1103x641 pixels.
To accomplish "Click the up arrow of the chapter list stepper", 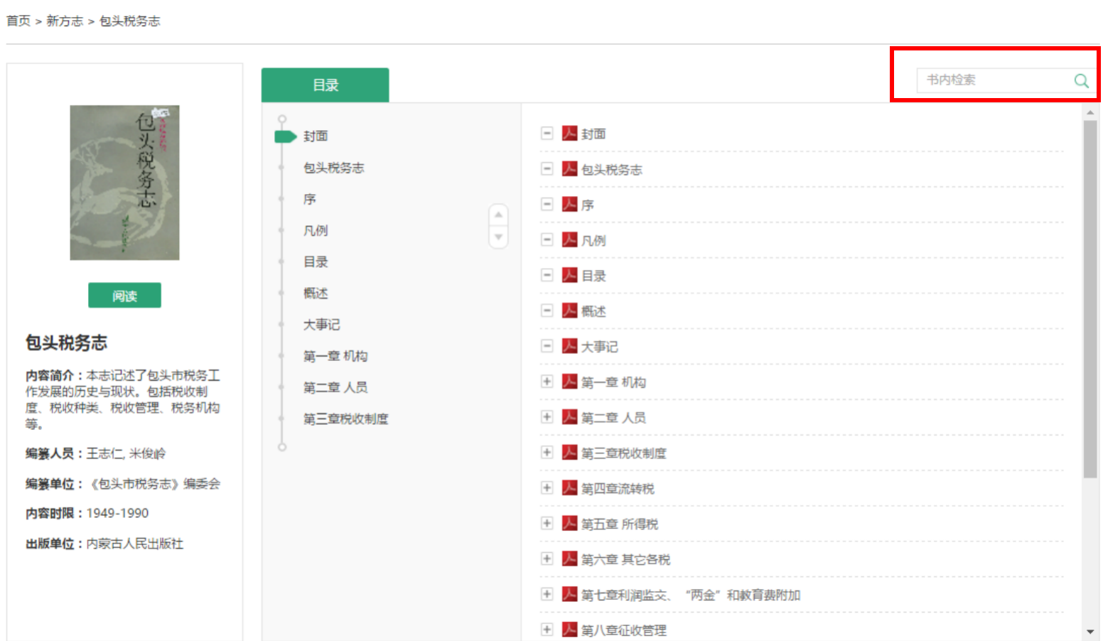I will point(498,215).
